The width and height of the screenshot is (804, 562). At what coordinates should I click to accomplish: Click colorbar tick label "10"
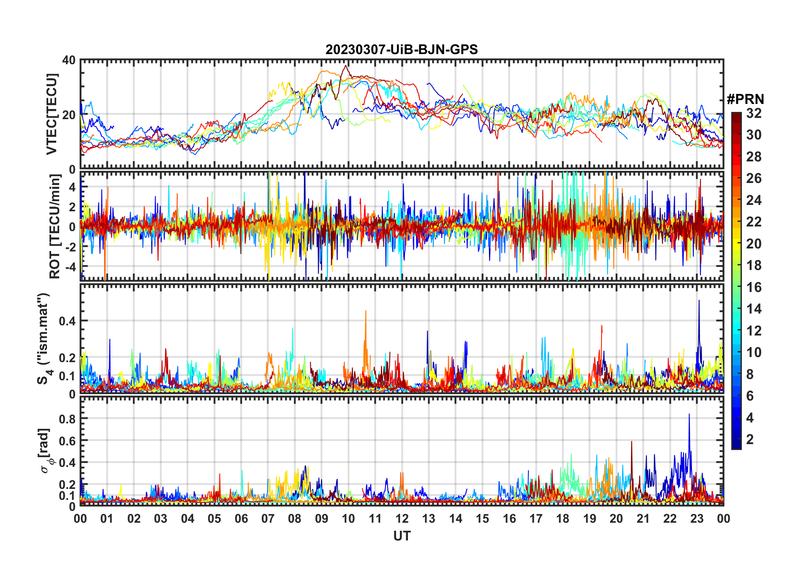(754, 352)
